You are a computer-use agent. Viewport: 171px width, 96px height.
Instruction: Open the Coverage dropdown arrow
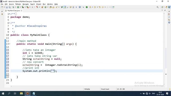pos(25,7)
